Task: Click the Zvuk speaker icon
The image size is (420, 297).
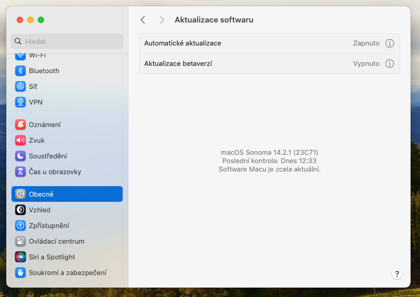Action: 20,140
